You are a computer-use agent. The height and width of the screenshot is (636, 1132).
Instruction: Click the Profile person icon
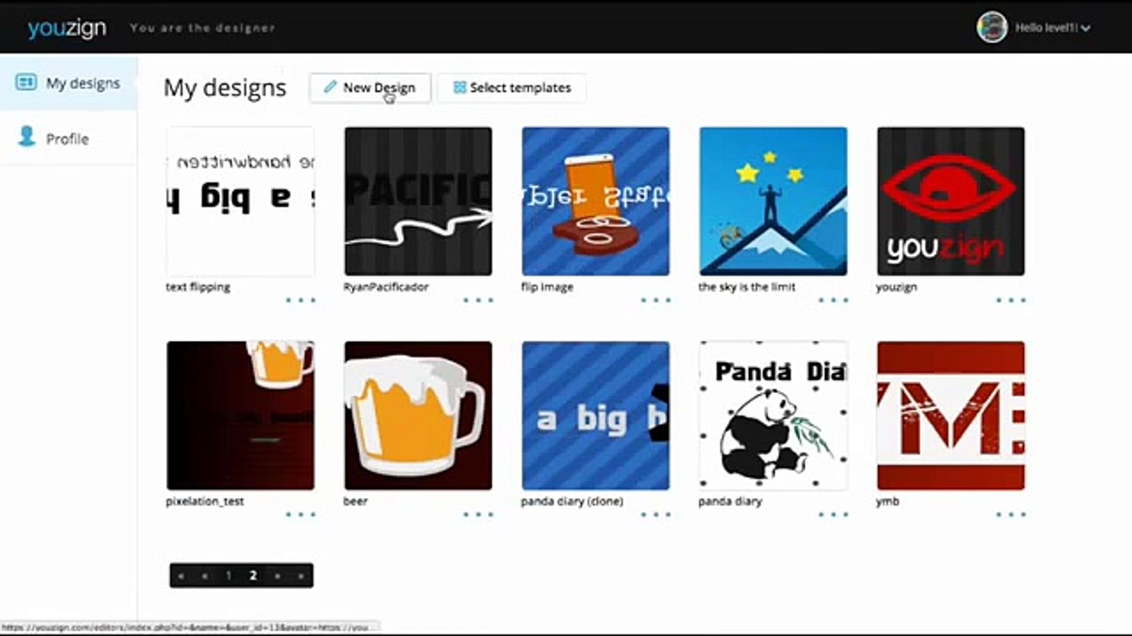[x=27, y=137]
